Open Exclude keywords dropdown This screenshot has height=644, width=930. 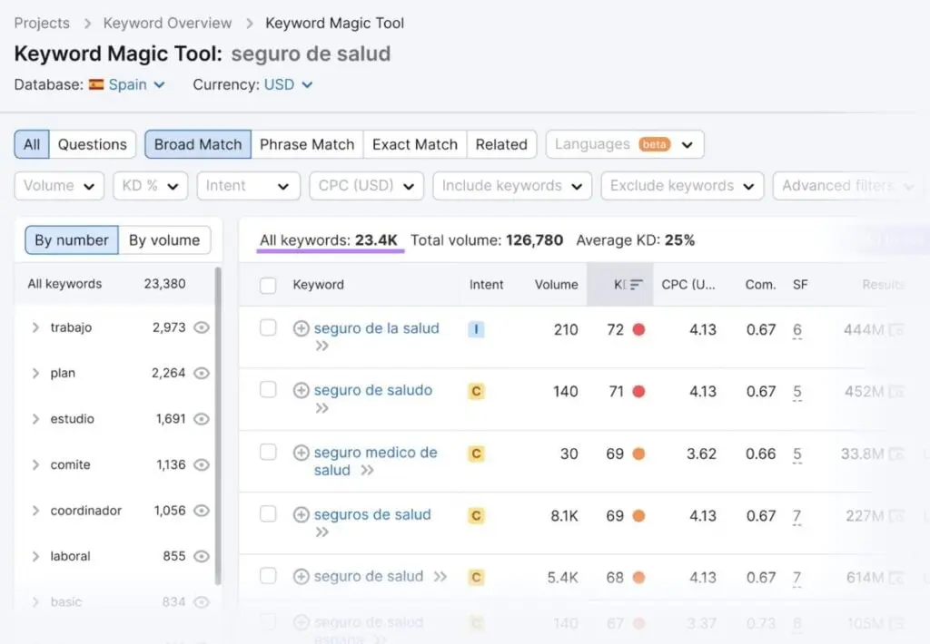pyautogui.click(x=682, y=186)
